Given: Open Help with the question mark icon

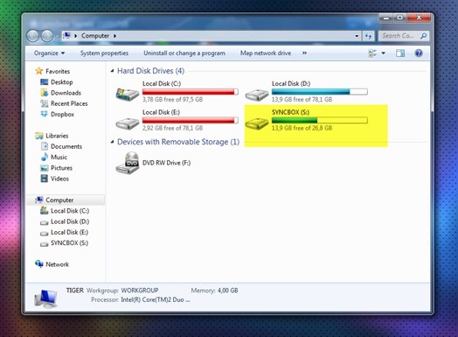Looking at the screenshot, I should point(419,53).
